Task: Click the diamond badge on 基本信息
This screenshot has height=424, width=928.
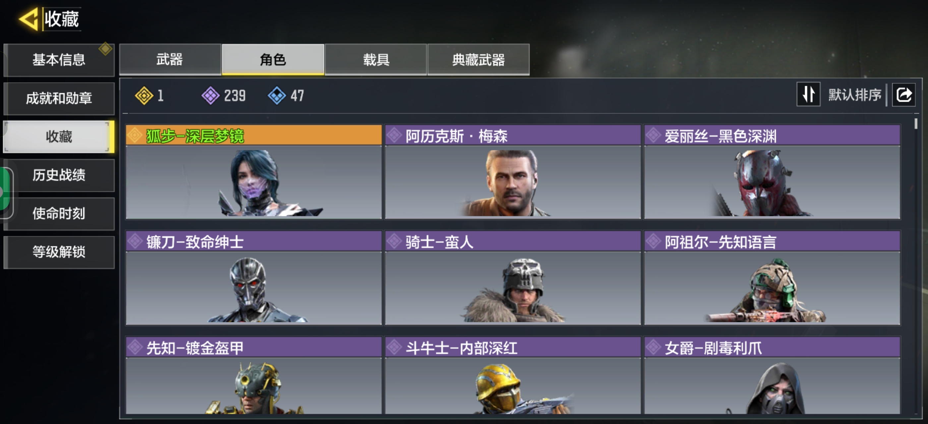Action: point(105,49)
